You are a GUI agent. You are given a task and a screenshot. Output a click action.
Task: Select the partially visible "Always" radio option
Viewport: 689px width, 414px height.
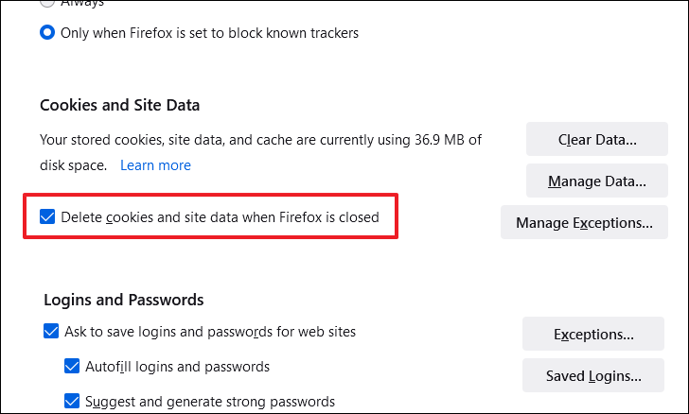47,3
